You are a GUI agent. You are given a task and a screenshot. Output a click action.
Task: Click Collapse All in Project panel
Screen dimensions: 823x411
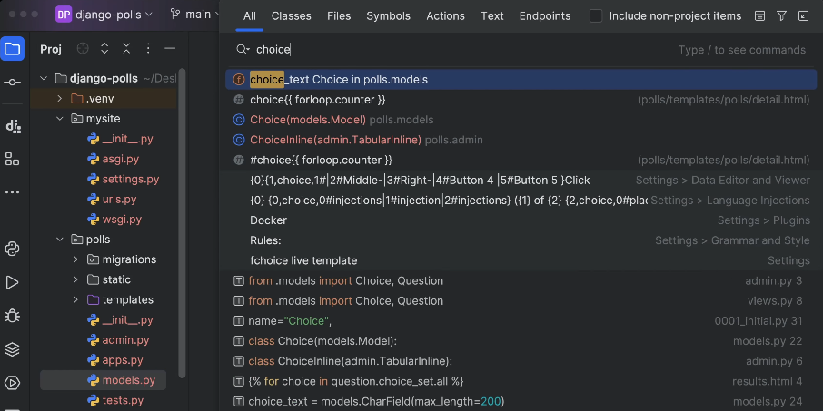[126, 49]
